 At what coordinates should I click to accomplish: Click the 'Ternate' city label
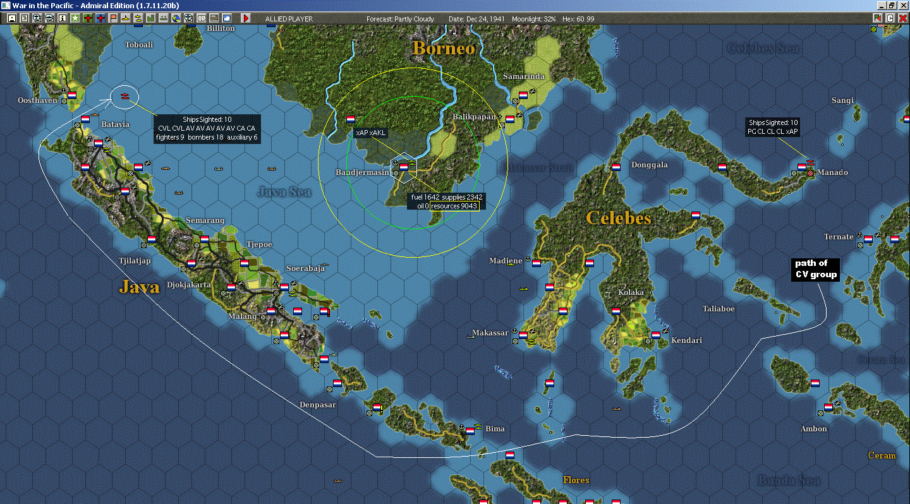(x=839, y=237)
